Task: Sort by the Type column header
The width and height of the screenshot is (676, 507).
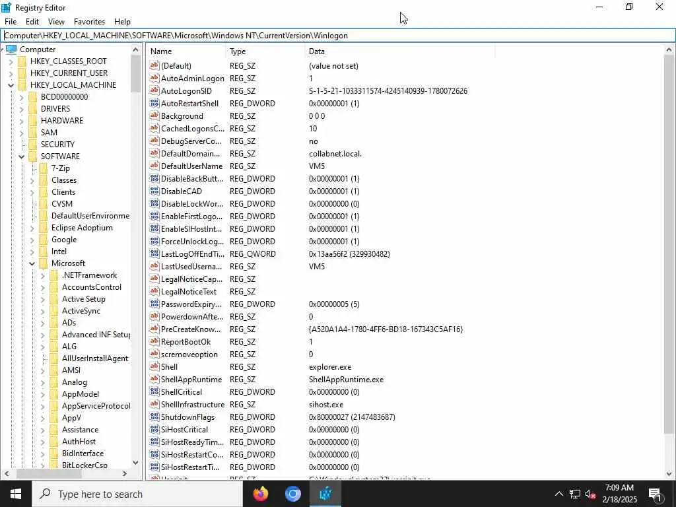Action: pyautogui.click(x=266, y=51)
